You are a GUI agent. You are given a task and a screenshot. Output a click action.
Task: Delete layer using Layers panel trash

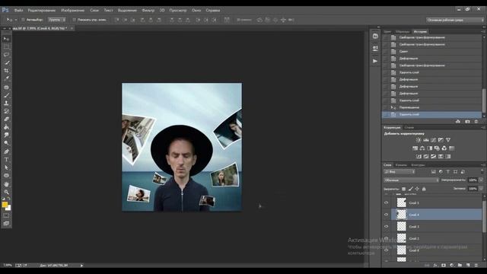pos(476,266)
